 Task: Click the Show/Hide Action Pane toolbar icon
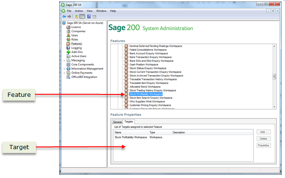coord(94,17)
